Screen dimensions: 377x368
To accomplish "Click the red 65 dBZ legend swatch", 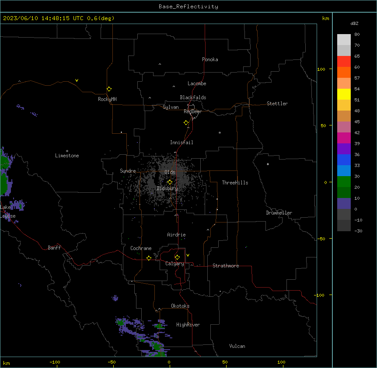I will 344,61.
